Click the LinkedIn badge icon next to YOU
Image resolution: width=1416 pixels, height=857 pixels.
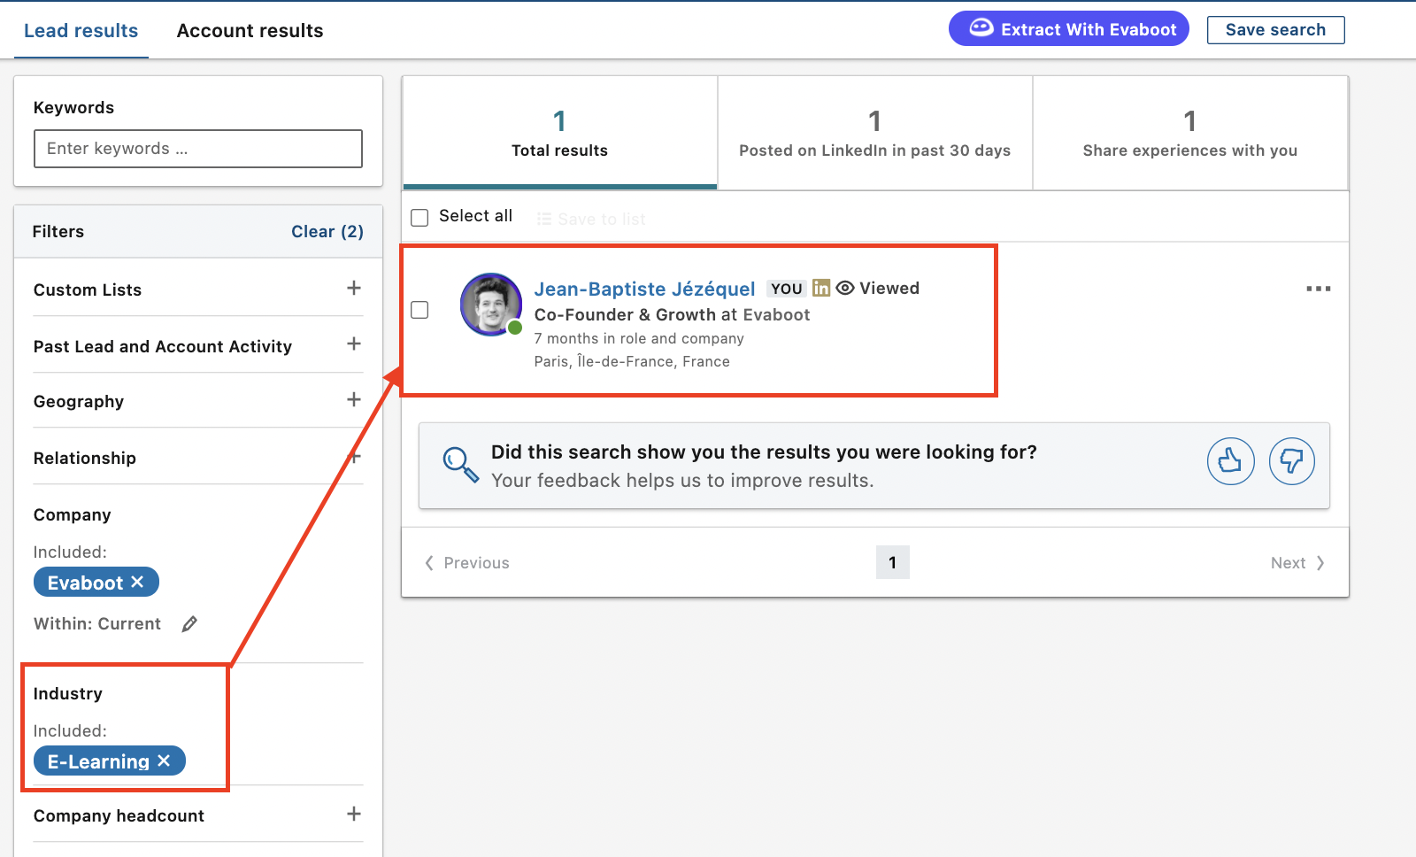(x=821, y=288)
